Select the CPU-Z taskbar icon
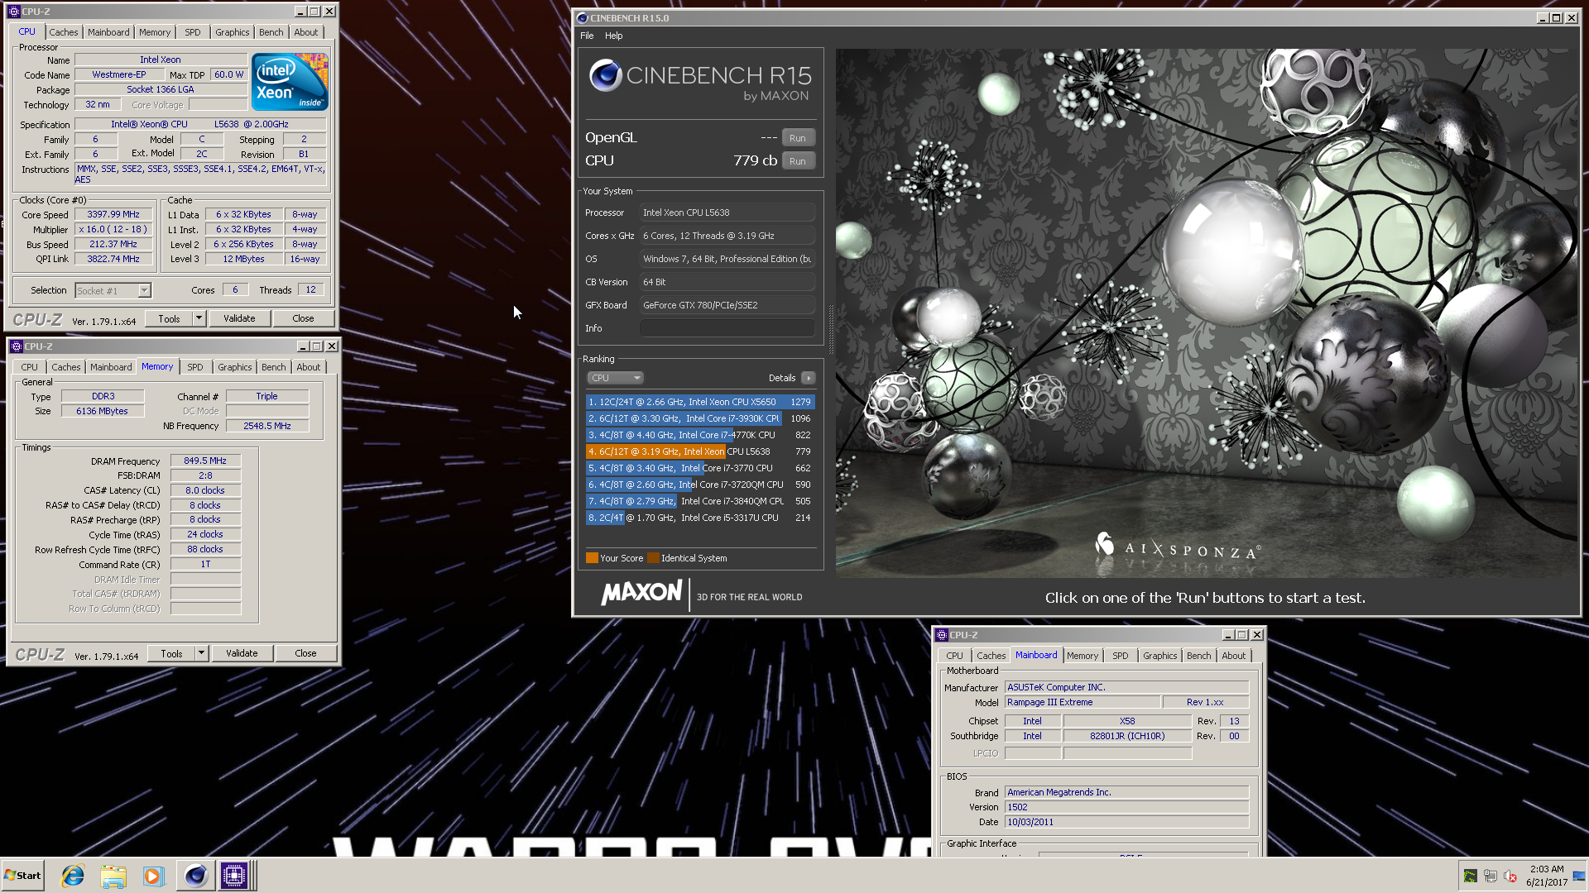This screenshot has height=893, width=1589. pyautogui.click(x=234, y=876)
